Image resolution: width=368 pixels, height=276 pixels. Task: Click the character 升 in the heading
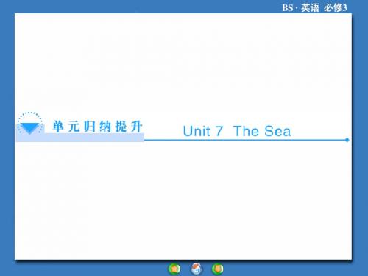click(136, 127)
